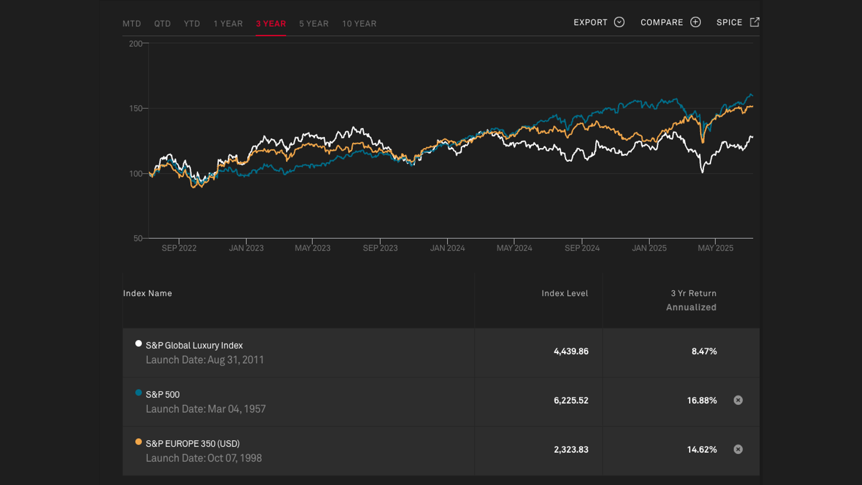Click the Export dropdown chevron icon
The image size is (862, 485).
click(x=619, y=22)
